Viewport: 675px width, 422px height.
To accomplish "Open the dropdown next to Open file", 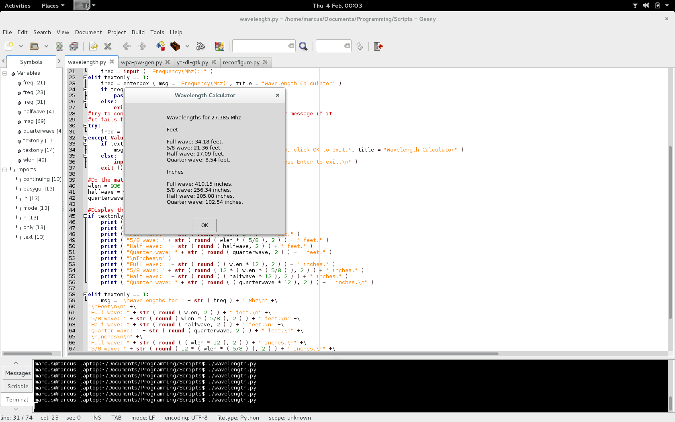I will point(46,46).
